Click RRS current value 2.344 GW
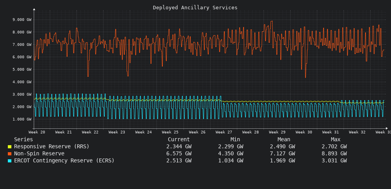Image resolution: width=391 pixels, height=189 pixels. point(179,147)
